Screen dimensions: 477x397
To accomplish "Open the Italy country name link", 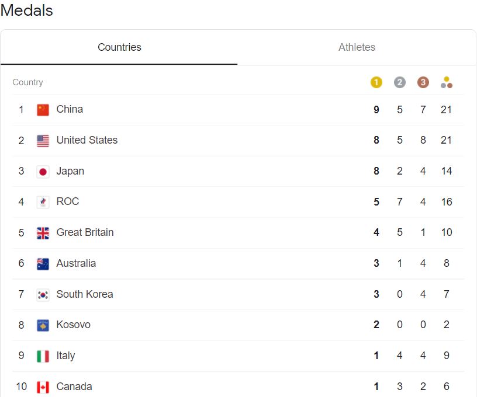I will pos(65,356).
